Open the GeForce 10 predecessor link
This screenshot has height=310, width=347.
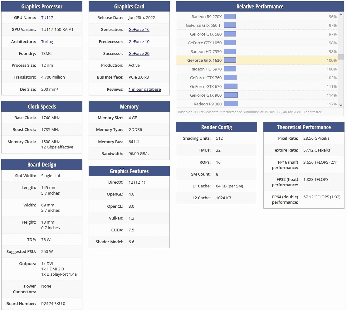pyautogui.click(x=139, y=41)
